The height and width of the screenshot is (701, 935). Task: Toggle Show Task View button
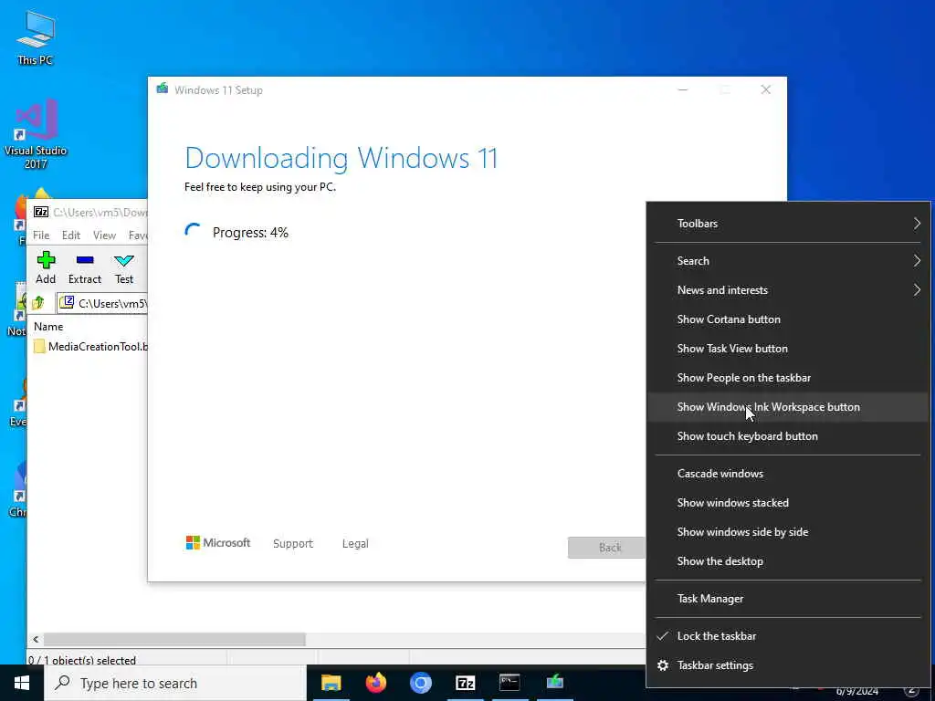click(x=788, y=349)
